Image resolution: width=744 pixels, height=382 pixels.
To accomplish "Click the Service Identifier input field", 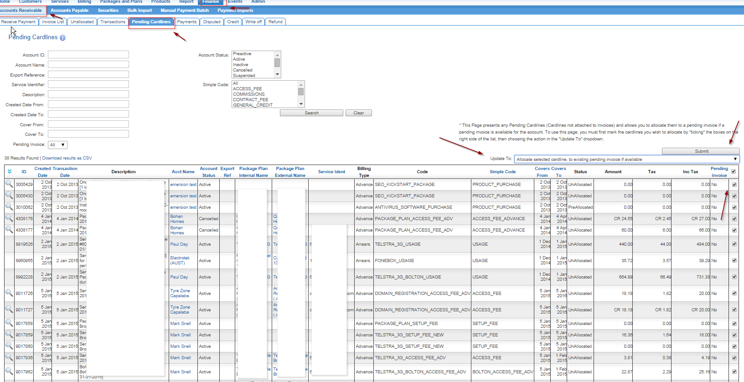I will click(88, 84).
